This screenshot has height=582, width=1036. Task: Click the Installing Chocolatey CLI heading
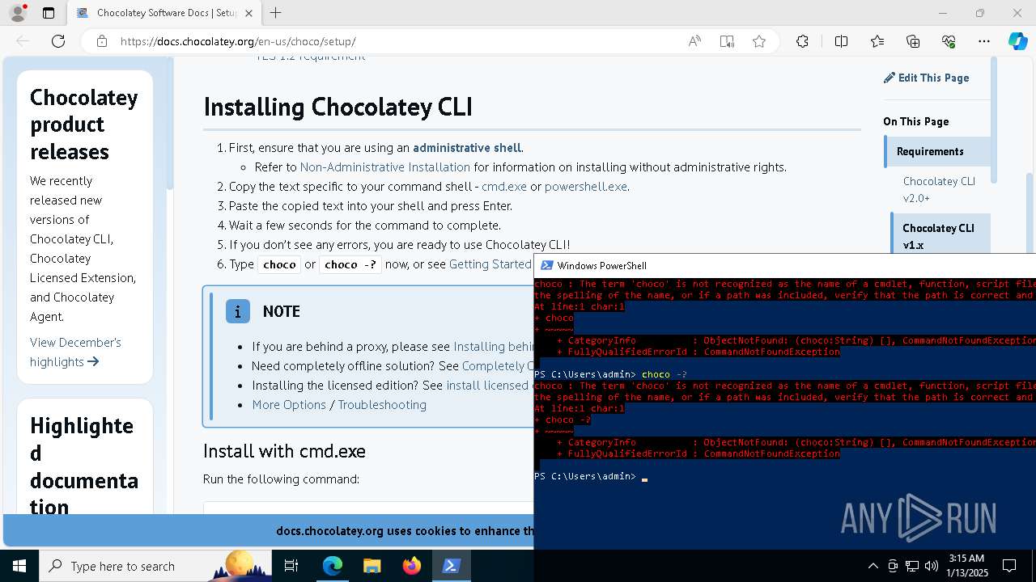(x=338, y=107)
